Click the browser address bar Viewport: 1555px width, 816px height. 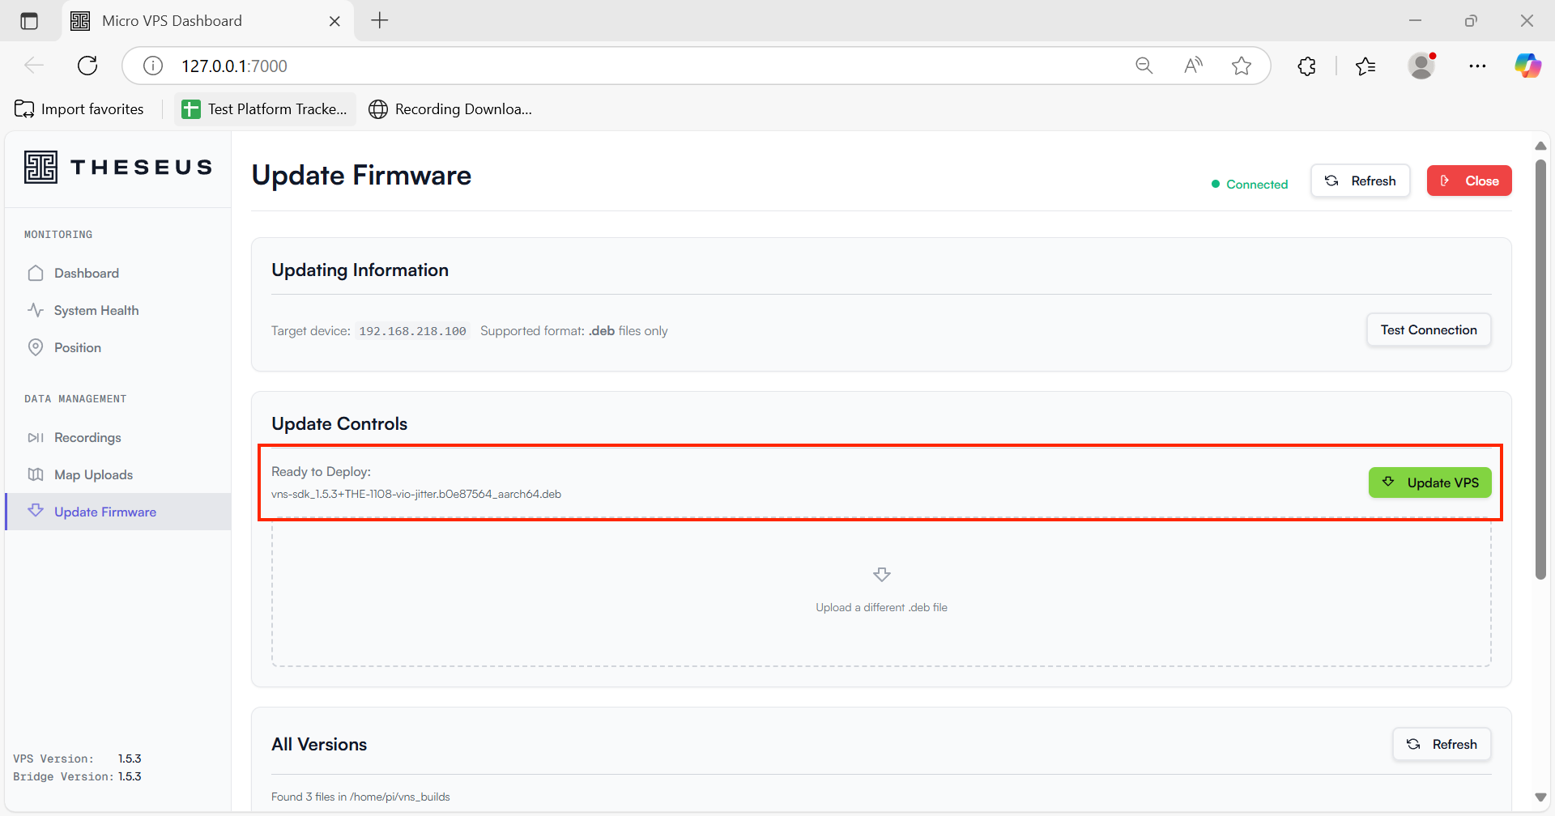pos(632,66)
